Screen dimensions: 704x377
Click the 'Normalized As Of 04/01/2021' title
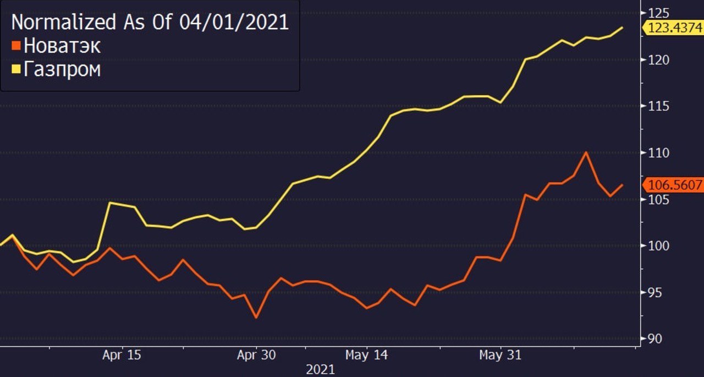(x=150, y=23)
